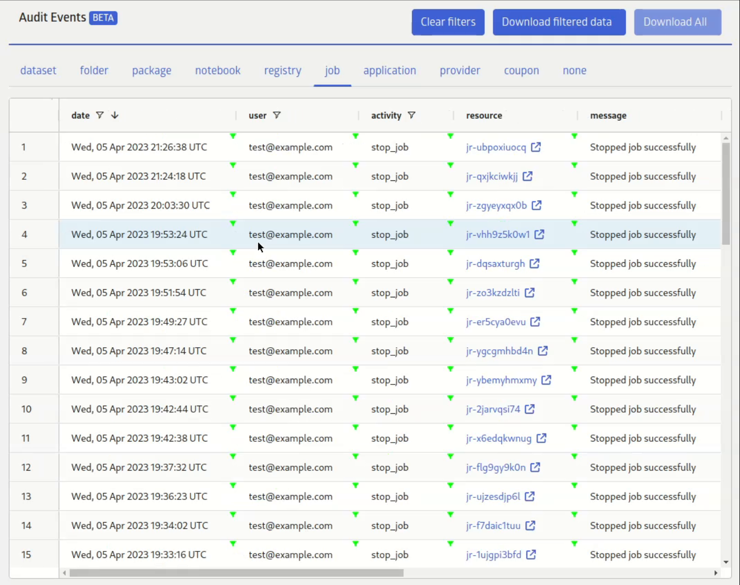Open resource link jr-ubpoxiuocq
The image size is (740, 585).
(x=496, y=147)
